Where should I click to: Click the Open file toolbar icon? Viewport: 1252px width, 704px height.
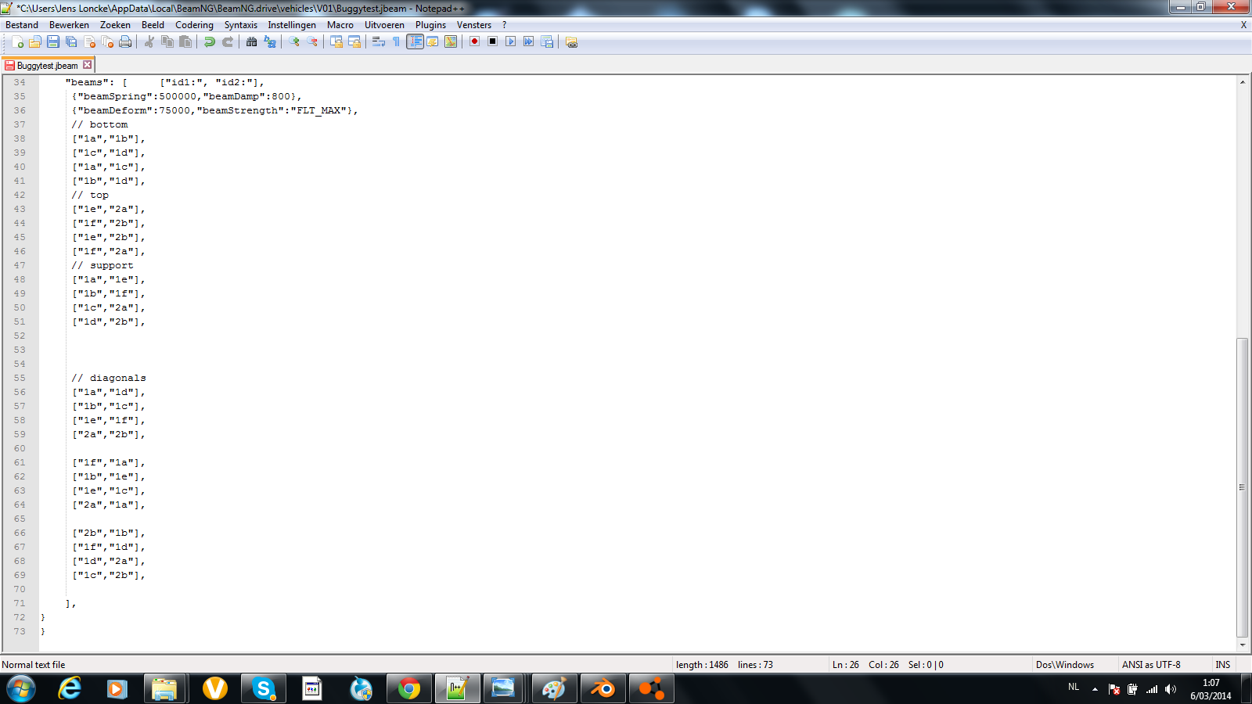[x=35, y=42]
